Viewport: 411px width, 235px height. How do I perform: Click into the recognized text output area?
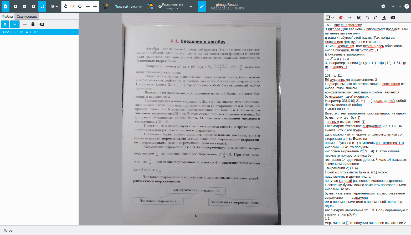point(367,124)
